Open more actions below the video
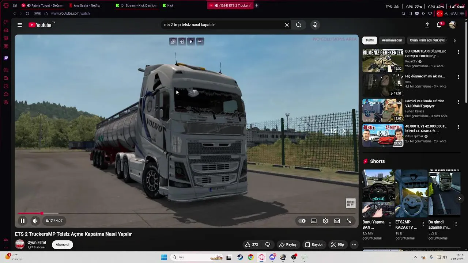 pyautogui.click(x=354, y=245)
